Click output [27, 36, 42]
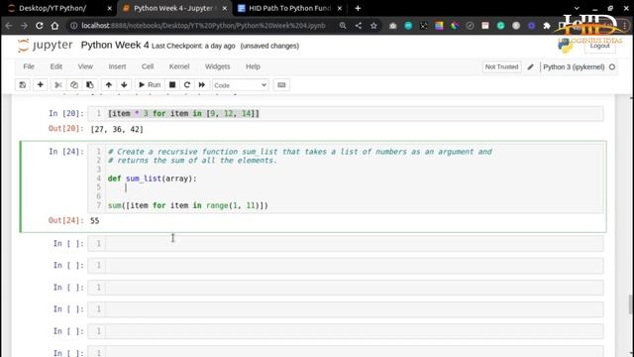The width and height of the screenshot is (634, 357). click(117, 130)
